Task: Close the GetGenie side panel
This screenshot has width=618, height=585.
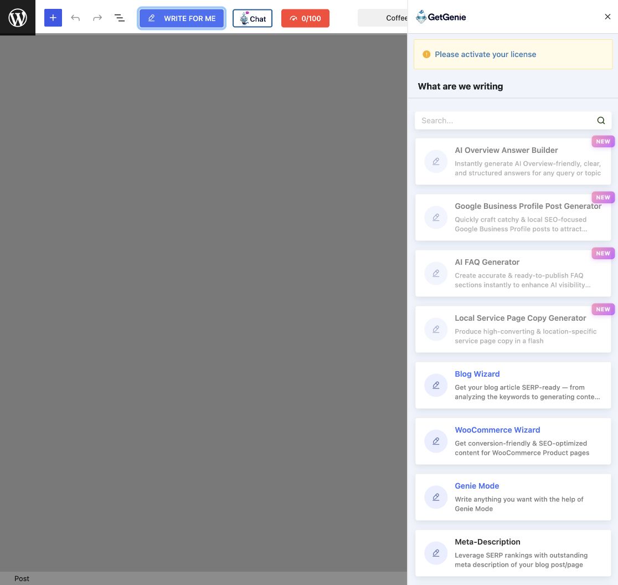Action: pos(607,17)
